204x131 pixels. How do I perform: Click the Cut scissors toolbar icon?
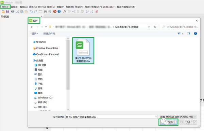pos(18,12)
